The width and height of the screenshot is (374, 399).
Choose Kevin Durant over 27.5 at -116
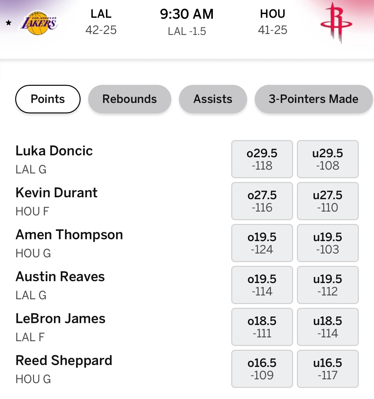(x=262, y=201)
